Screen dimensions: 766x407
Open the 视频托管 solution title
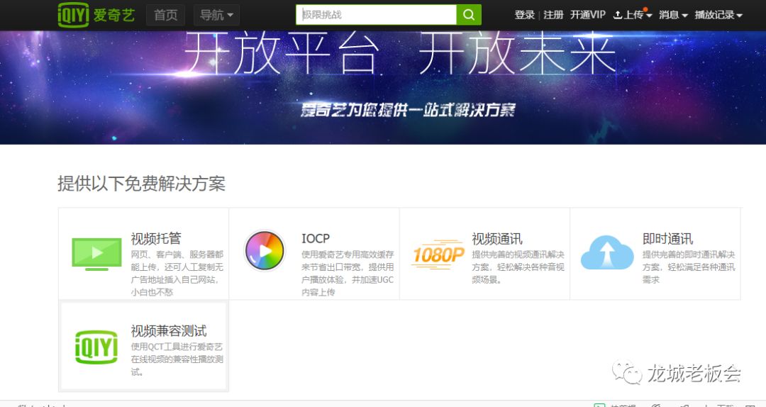click(156, 238)
